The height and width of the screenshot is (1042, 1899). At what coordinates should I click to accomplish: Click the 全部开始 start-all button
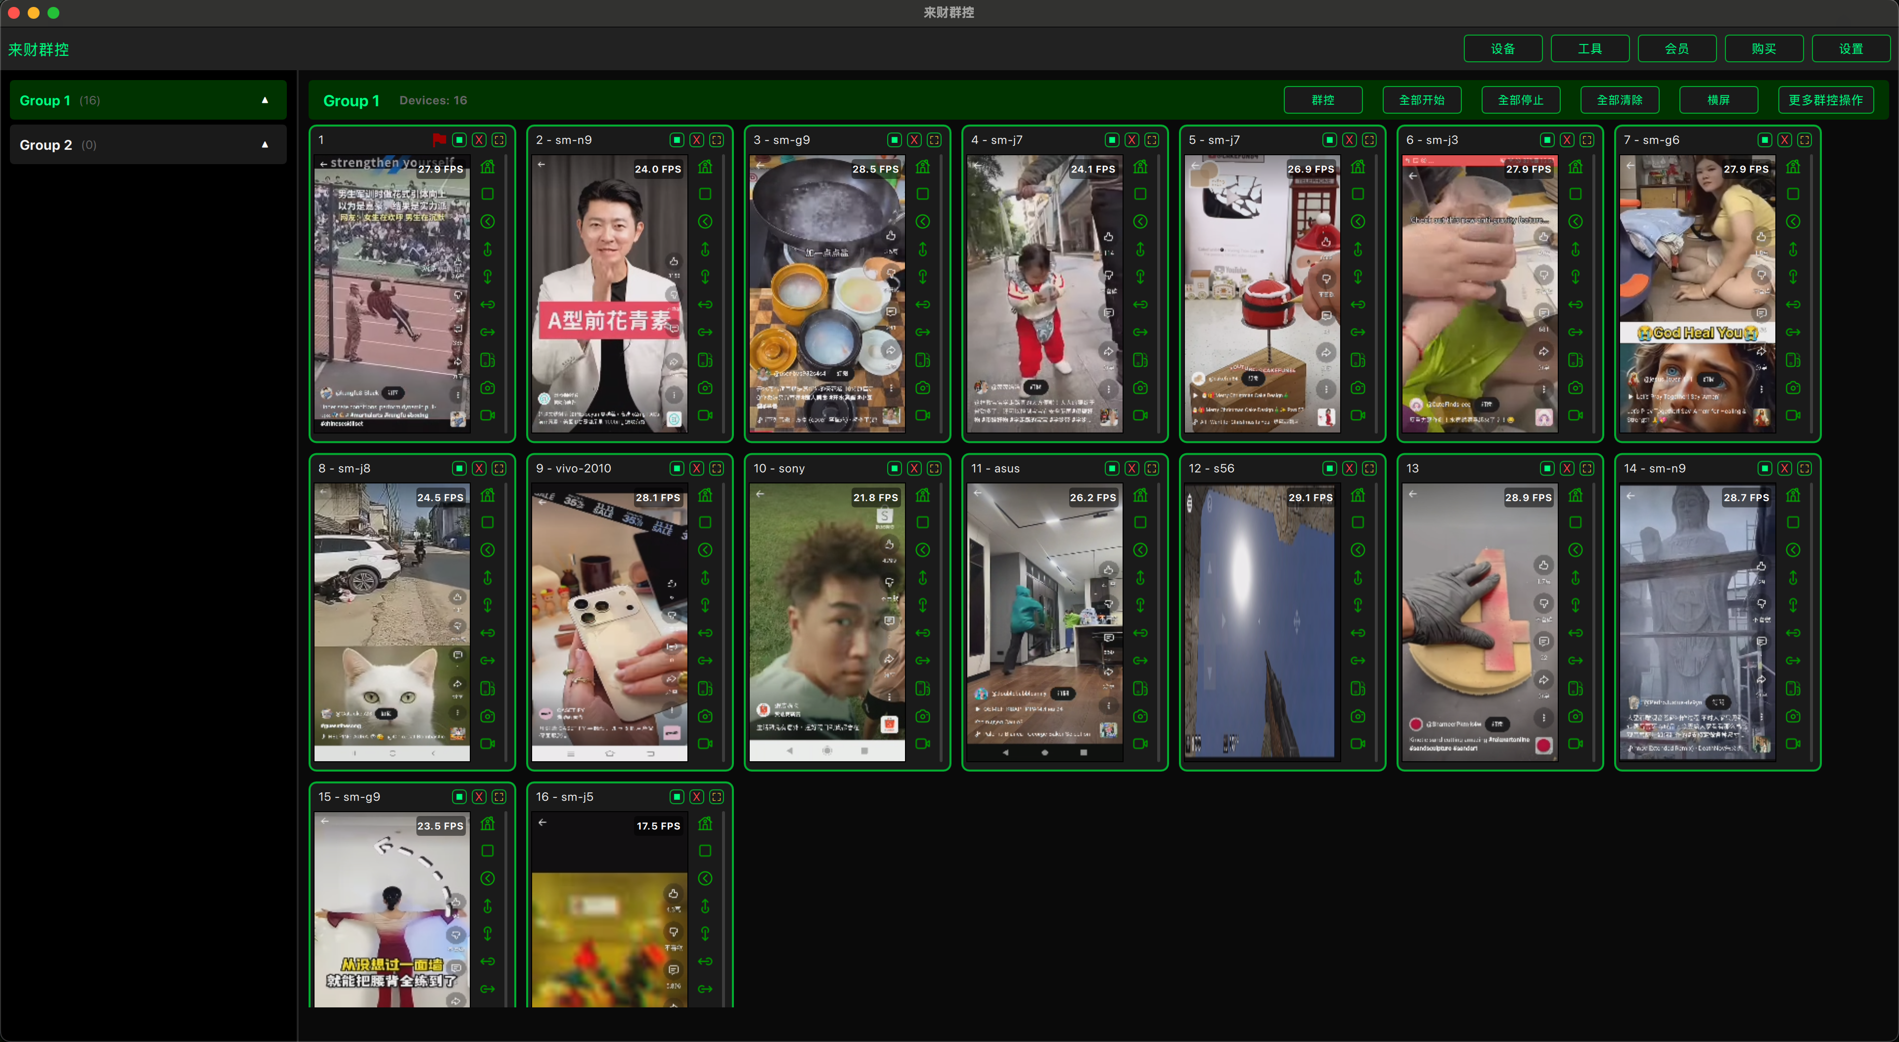point(1421,100)
